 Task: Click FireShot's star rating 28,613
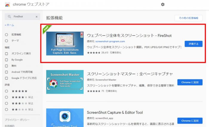(98, 53)
